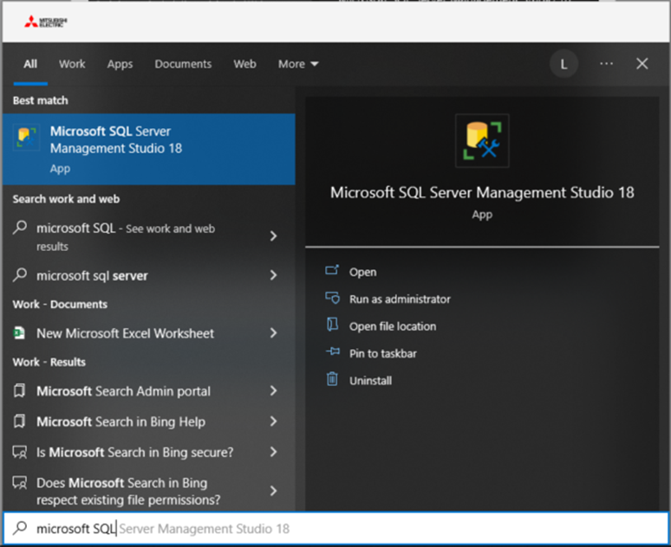The image size is (671, 547).
Task: Click the 'Work - Documents' heading
Action: (x=60, y=305)
